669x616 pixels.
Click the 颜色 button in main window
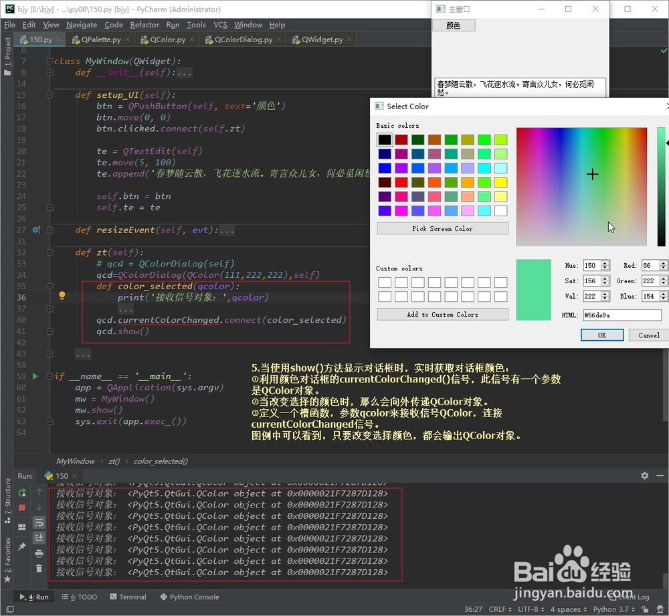pyautogui.click(x=454, y=25)
